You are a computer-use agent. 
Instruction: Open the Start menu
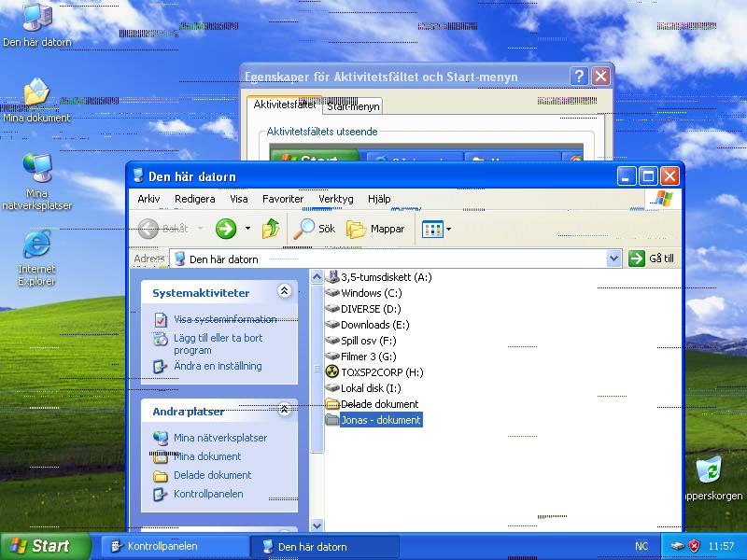[x=44, y=546]
